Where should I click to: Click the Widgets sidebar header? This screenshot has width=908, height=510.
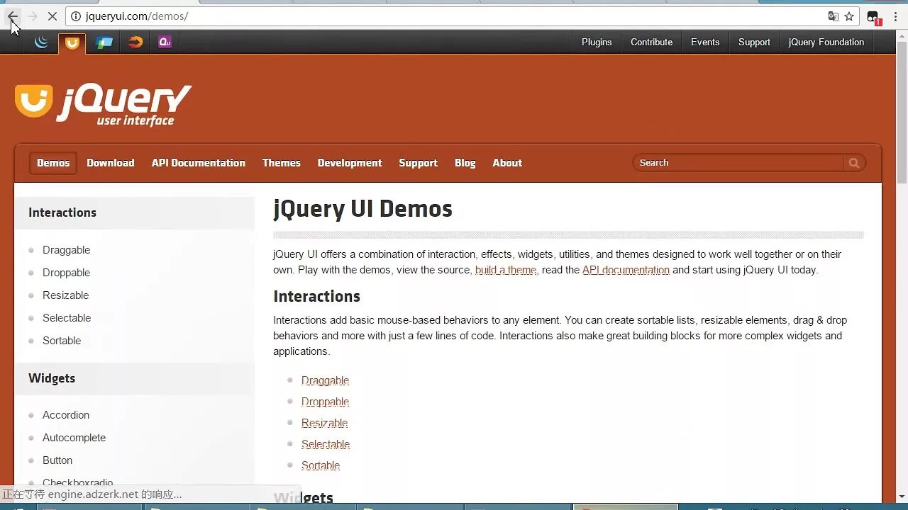click(135, 378)
